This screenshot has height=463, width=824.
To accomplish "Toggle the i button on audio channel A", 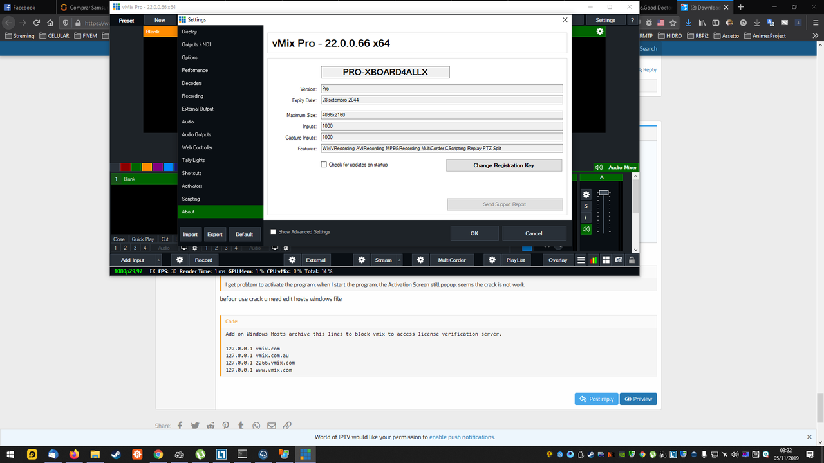I will [x=586, y=218].
